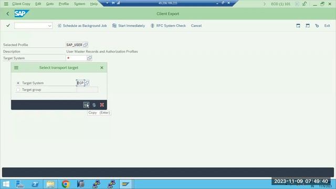
Task: Open Server Manager from the taskbar
Action: tap(20, 184)
